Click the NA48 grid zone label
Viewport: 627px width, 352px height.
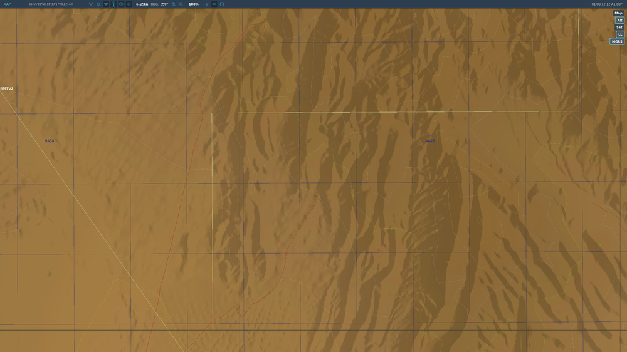pos(430,141)
